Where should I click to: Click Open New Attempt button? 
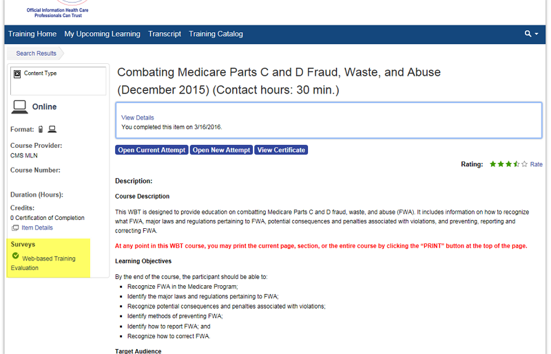pyautogui.click(x=221, y=150)
